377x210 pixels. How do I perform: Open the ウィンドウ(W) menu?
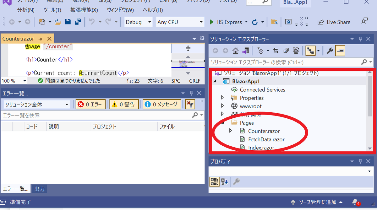pos(120,10)
